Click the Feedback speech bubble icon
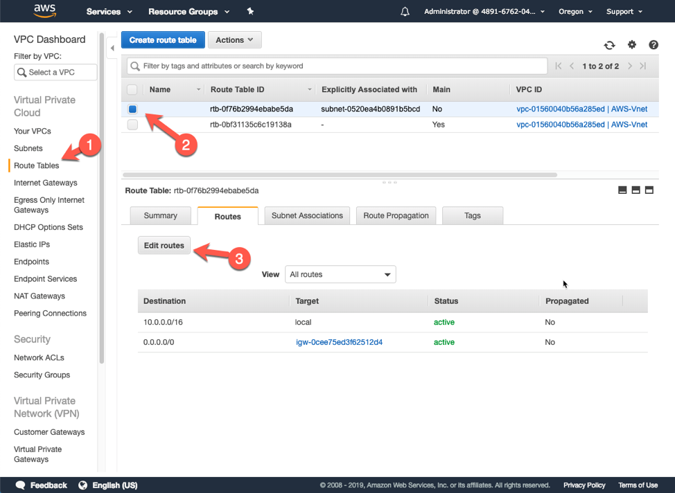The width and height of the screenshot is (675, 493). [x=20, y=485]
